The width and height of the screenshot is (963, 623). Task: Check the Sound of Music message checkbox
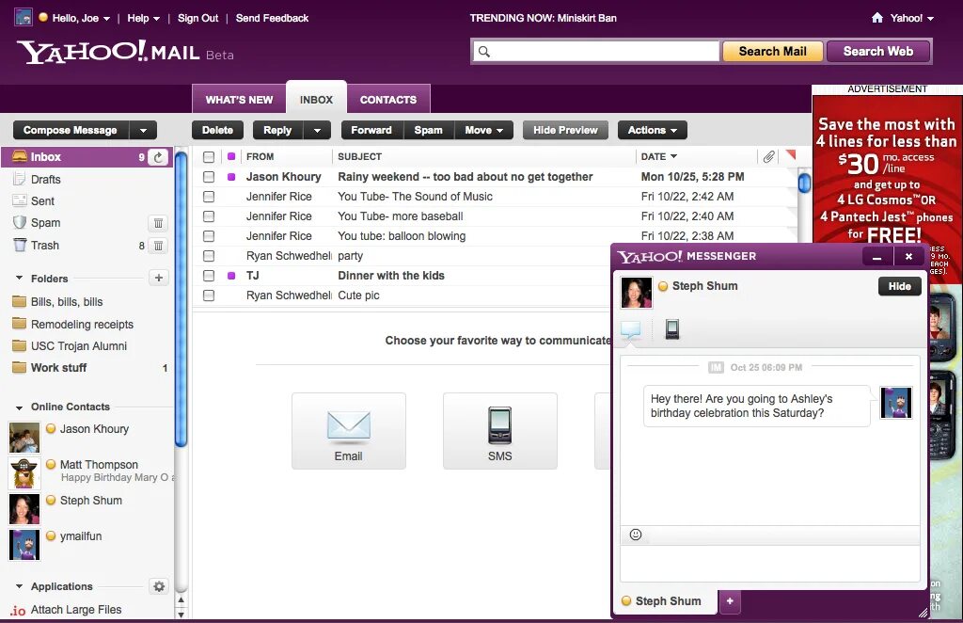tap(209, 197)
